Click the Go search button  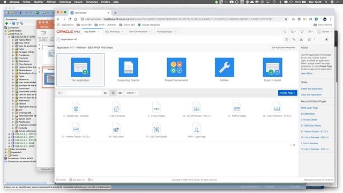105,93
